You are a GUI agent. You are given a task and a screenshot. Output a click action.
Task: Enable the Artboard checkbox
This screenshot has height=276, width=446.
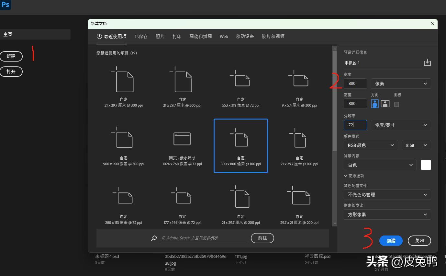396,104
